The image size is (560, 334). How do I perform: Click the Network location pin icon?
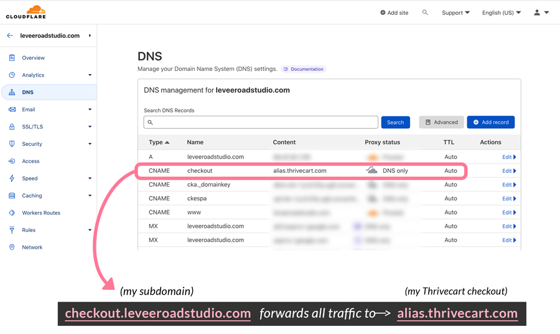pos(12,248)
